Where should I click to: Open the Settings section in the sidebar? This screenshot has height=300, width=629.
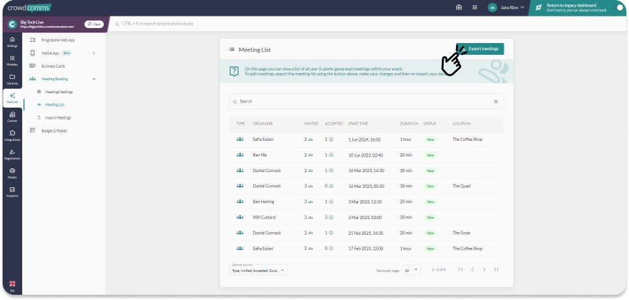click(x=12, y=42)
